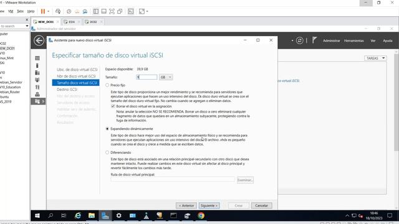Click the notifications flag icon
The image size is (399, 224).
pyautogui.click(x=314, y=40)
